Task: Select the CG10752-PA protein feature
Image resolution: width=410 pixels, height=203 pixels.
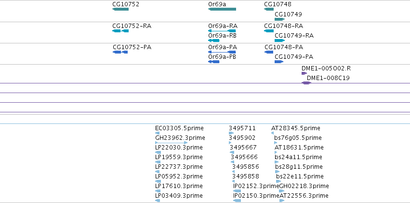Action: [120, 52]
